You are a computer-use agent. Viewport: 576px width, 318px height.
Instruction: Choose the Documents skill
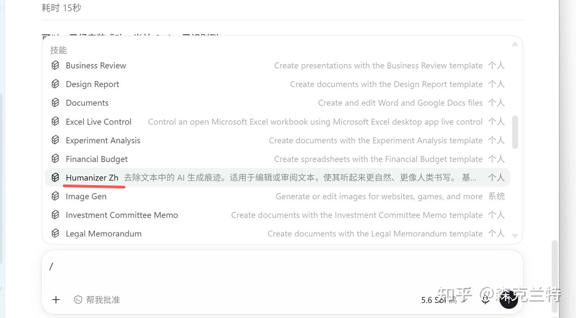[278, 103]
